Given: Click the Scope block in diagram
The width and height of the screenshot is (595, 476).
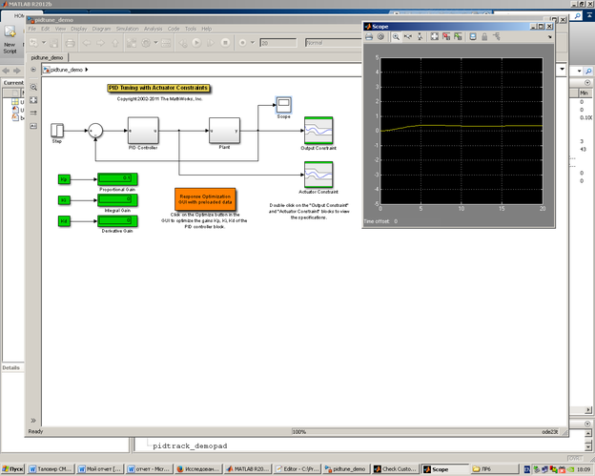Looking at the screenshot, I should point(283,104).
